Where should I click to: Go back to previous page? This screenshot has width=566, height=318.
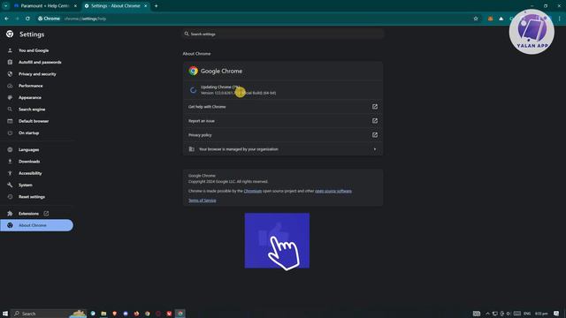click(7, 19)
